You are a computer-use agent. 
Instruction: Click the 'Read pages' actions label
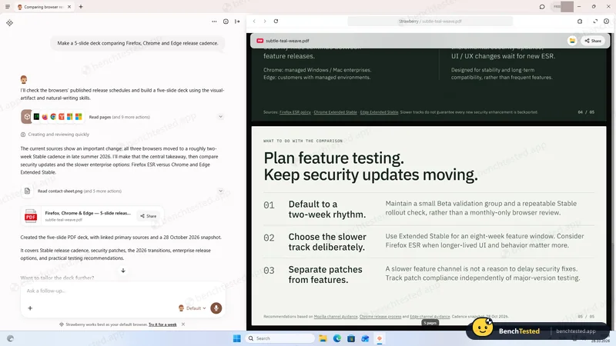click(x=119, y=117)
